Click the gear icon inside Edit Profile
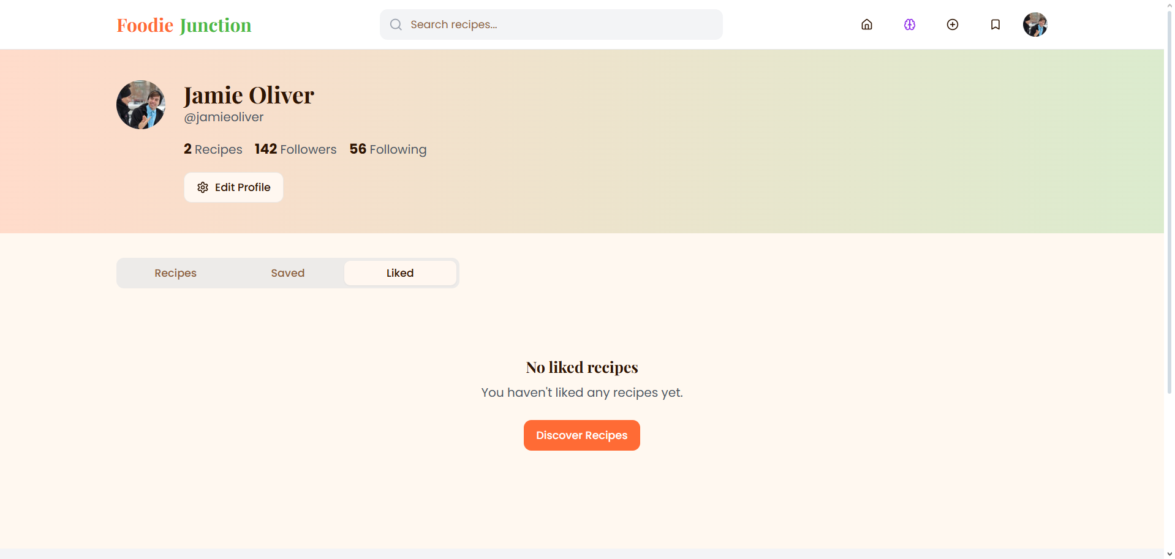The image size is (1175, 559). click(x=202, y=187)
